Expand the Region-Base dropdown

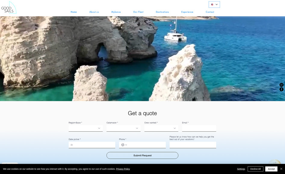click(x=85, y=128)
